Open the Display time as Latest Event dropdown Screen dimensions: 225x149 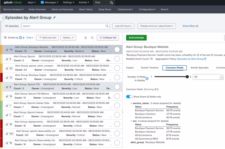[x=156, y=26]
